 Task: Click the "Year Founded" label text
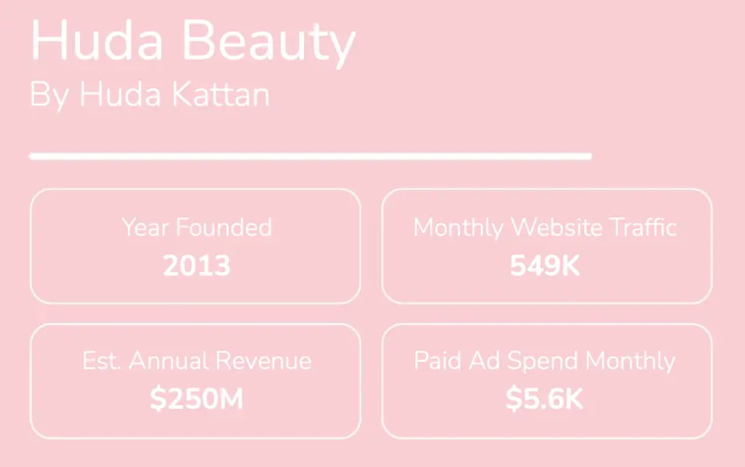pos(196,227)
